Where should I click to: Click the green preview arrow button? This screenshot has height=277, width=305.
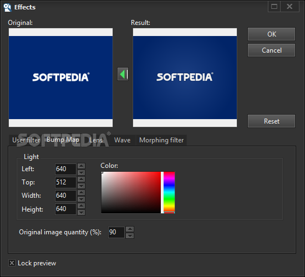[x=123, y=74]
